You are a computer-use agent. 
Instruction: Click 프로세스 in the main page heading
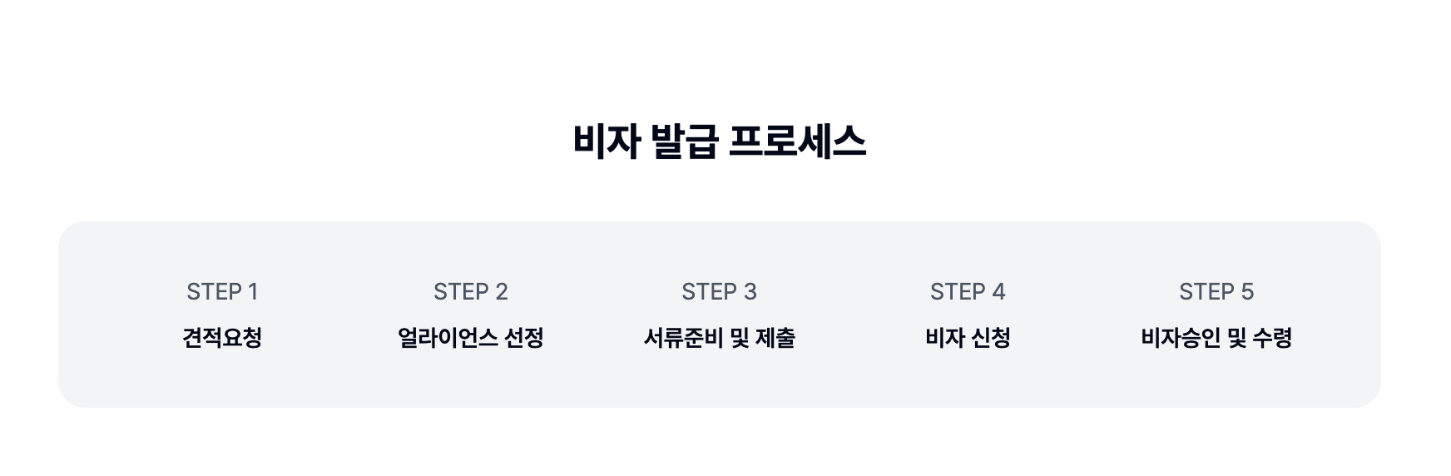coord(797,141)
